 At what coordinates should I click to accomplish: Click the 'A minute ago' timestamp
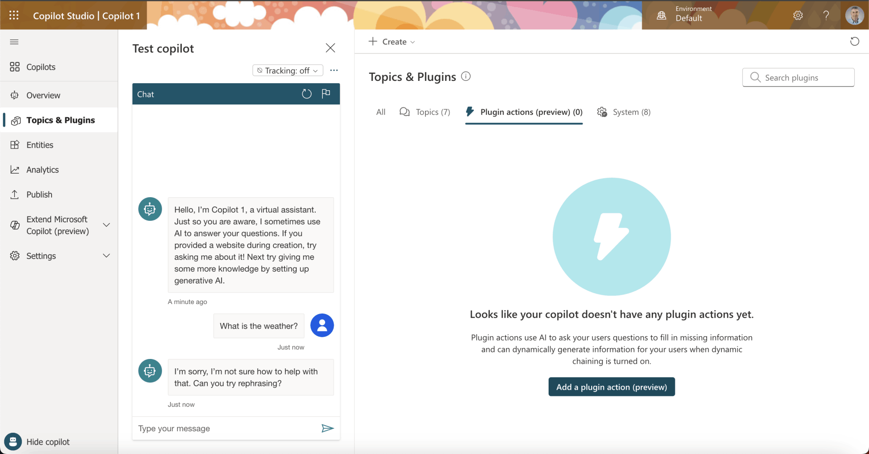pos(187,302)
